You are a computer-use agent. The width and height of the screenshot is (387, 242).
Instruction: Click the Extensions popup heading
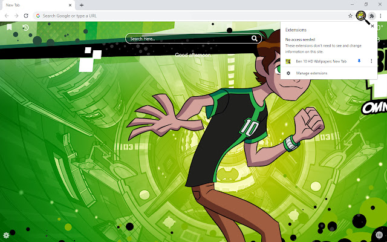pos(296,30)
